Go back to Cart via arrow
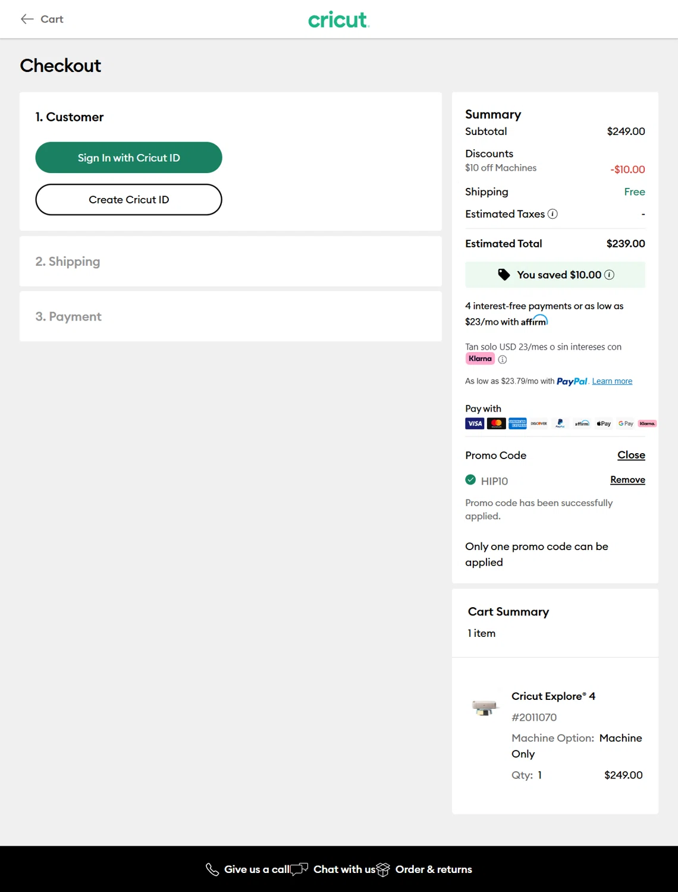Screen dimensions: 678x892 tap(27, 19)
